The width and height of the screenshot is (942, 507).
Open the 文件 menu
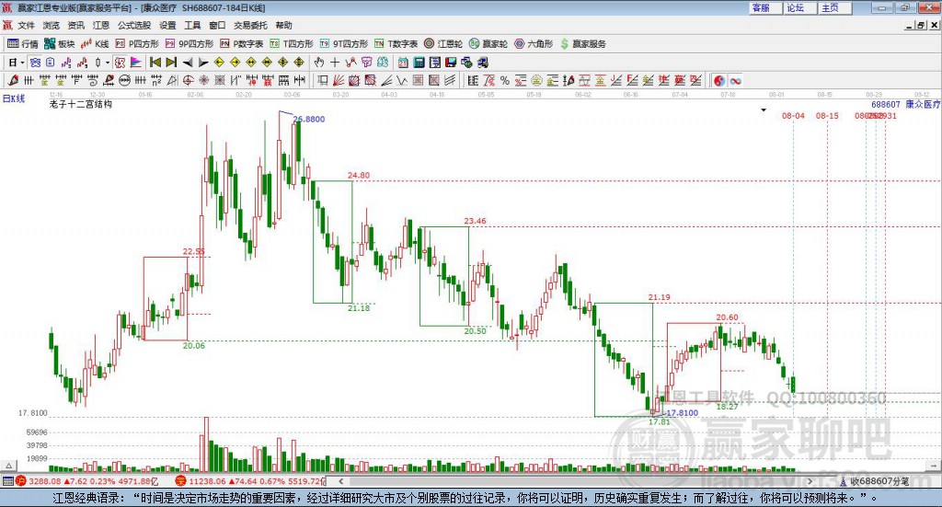coord(26,25)
